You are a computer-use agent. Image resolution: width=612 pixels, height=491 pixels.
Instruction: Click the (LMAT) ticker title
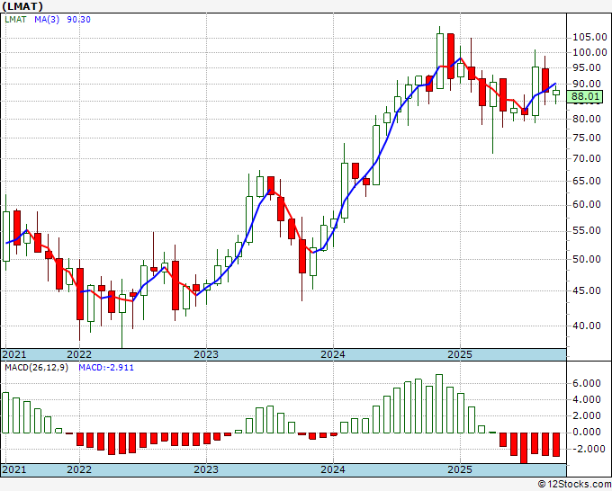point(22,5)
